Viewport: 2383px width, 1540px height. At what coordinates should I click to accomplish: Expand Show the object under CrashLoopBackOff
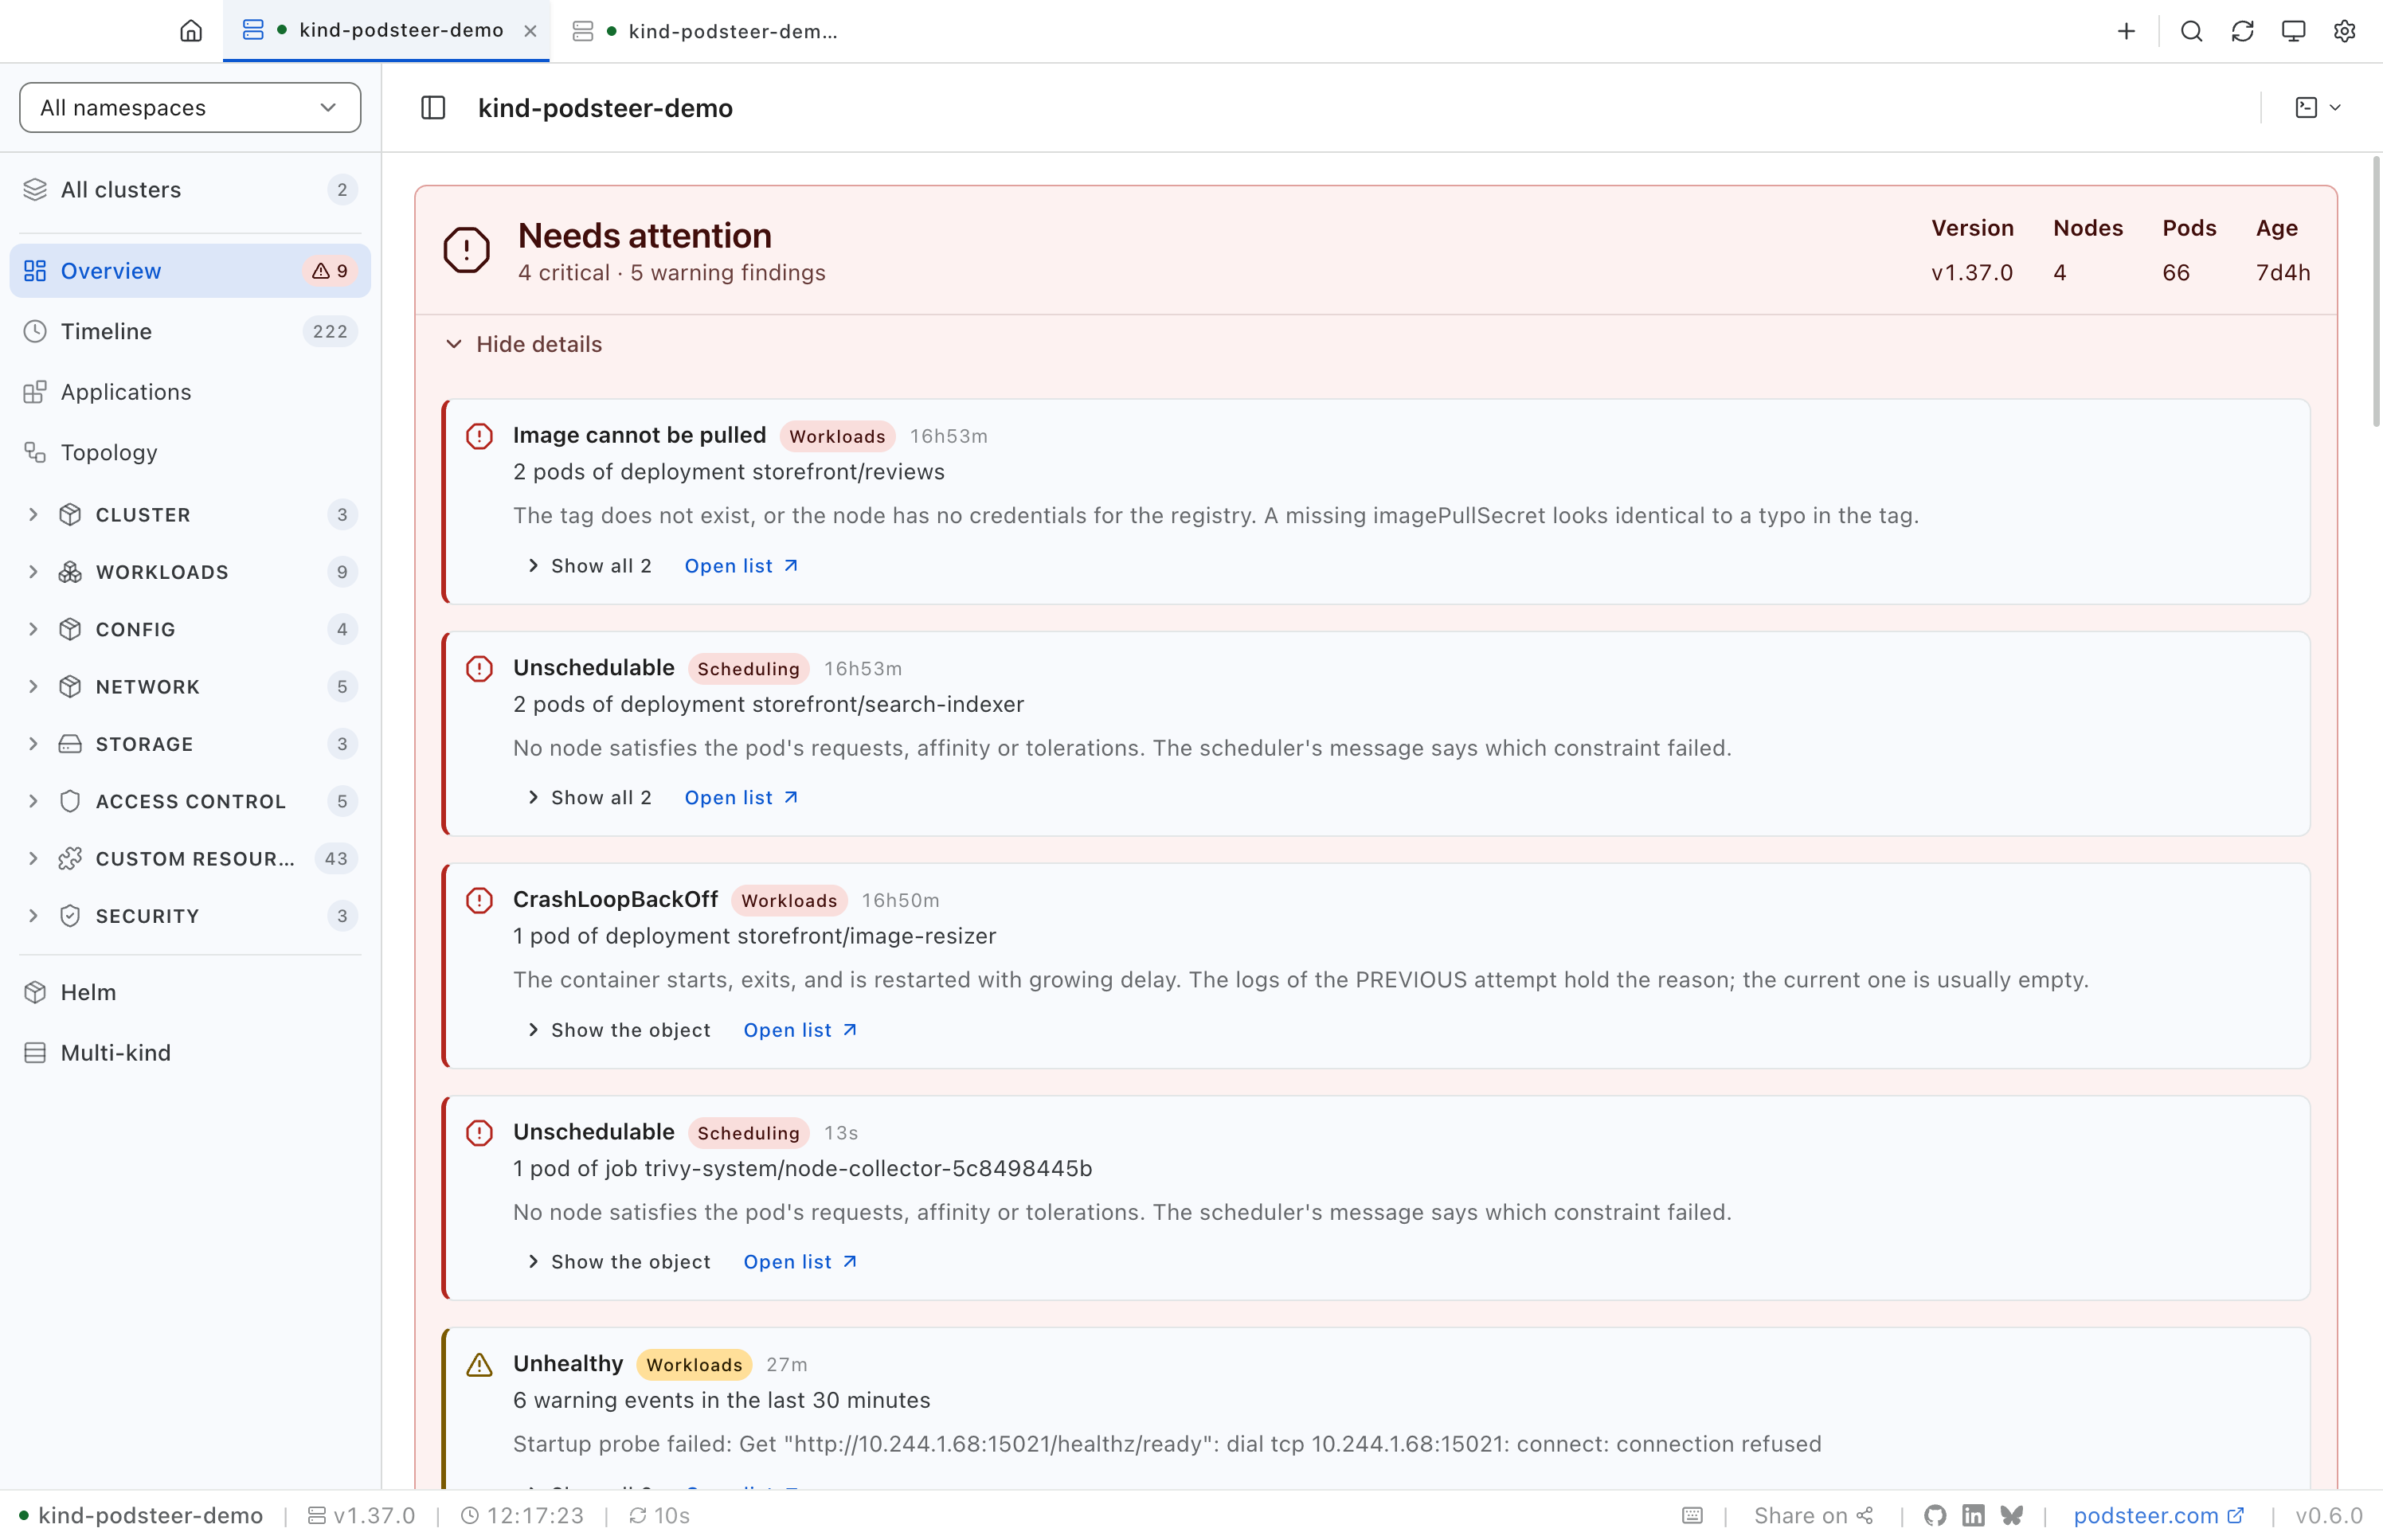(x=619, y=1030)
